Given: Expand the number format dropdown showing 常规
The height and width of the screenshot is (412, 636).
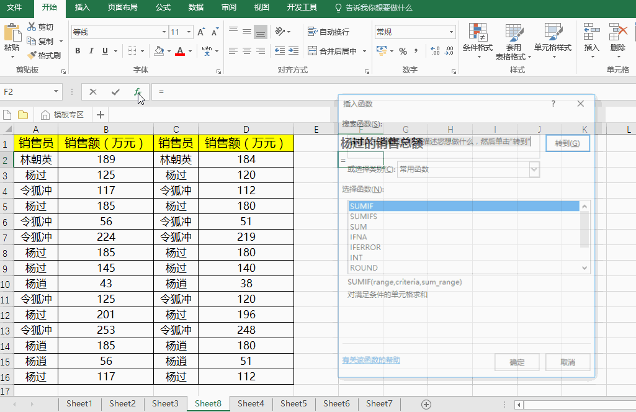Looking at the screenshot, I should click(451, 32).
